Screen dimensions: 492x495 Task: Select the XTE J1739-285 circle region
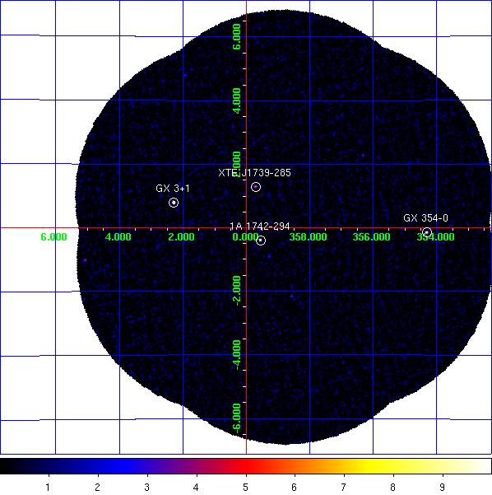point(256,187)
